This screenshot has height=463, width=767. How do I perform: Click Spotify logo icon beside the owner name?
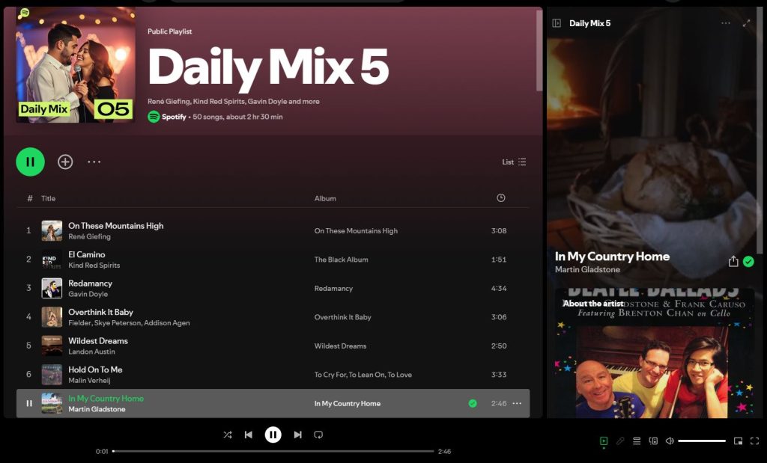tap(154, 117)
